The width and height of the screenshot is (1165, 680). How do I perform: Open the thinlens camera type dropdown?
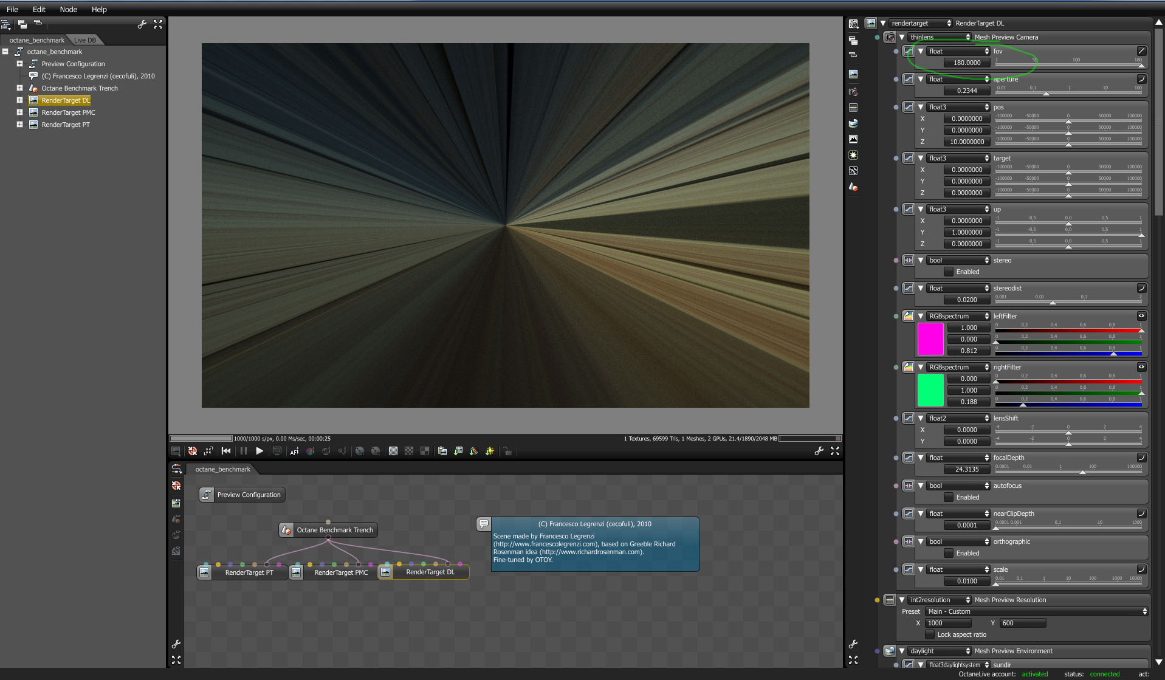click(940, 37)
